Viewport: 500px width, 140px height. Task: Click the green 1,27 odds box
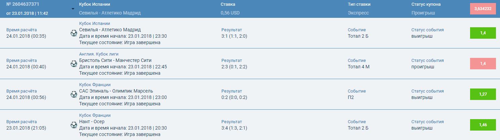(x=483, y=94)
